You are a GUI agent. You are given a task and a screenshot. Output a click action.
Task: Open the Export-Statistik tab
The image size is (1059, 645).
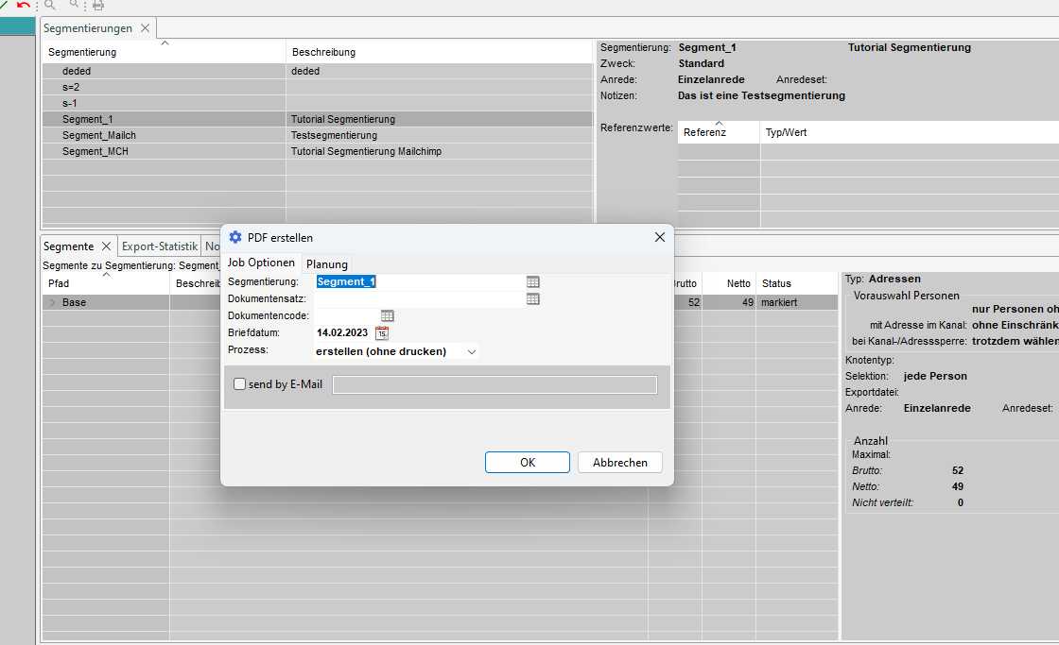(160, 246)
